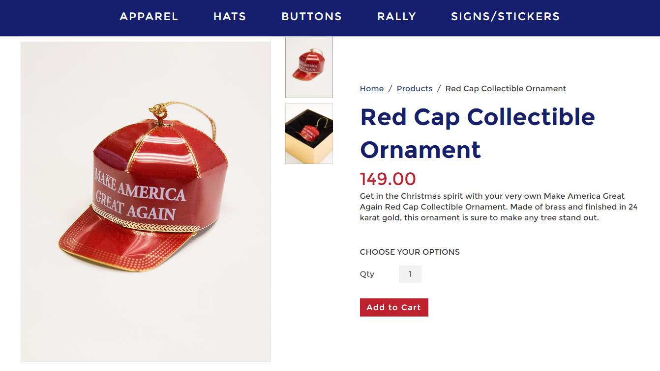The height and width of the screenshot is (371, 660).
Task: Focus the quantity input field
Action: coord(410,274)
